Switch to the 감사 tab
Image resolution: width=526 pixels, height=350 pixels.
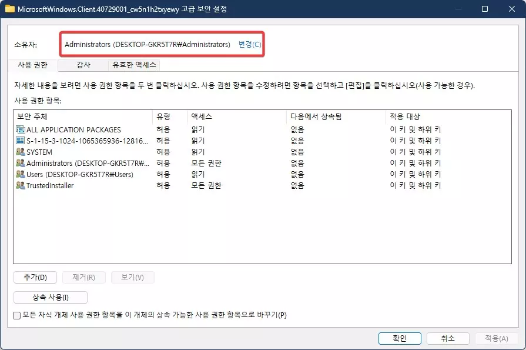(83, 65)
